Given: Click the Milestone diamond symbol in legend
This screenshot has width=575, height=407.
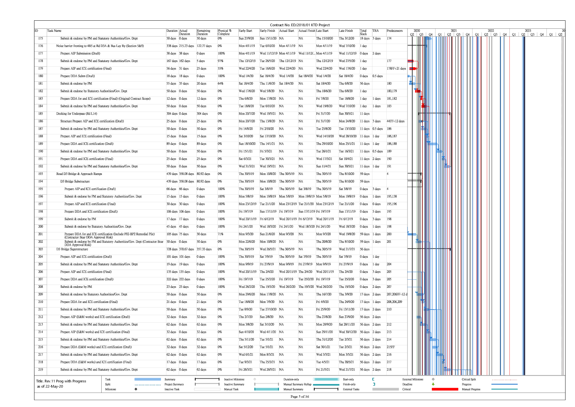Looking at the screenshot, I should [x=136, y=389].
